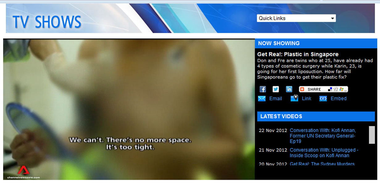This screenshot has height=185, width=380.
Task: Click the Quick Links dropdown arrow
Action: [x=332, y=18]
